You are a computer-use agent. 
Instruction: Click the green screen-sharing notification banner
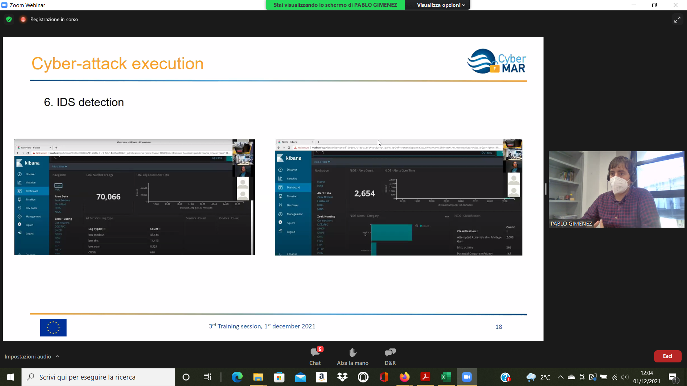(x=335, y=5)
